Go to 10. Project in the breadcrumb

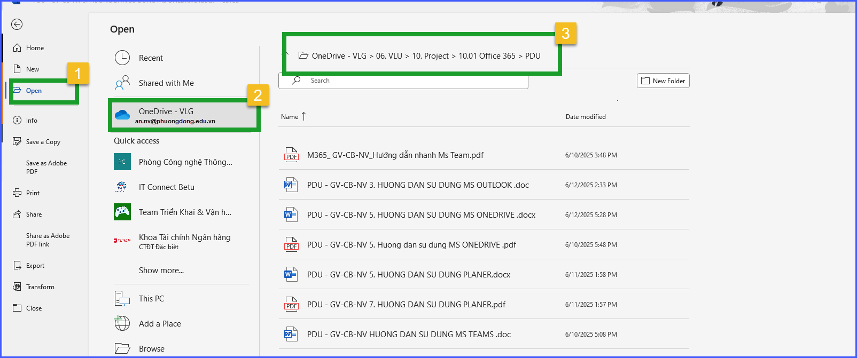pyautogui.click(x=430, y=56)
